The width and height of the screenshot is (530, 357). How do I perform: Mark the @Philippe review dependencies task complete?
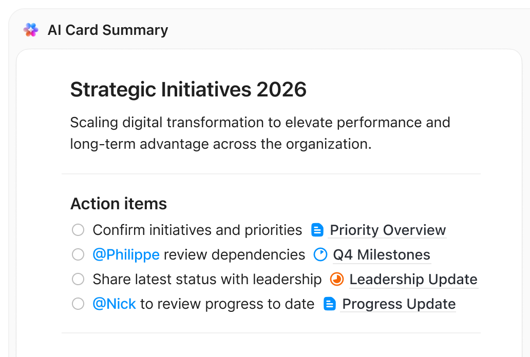(x=78, y=254)
